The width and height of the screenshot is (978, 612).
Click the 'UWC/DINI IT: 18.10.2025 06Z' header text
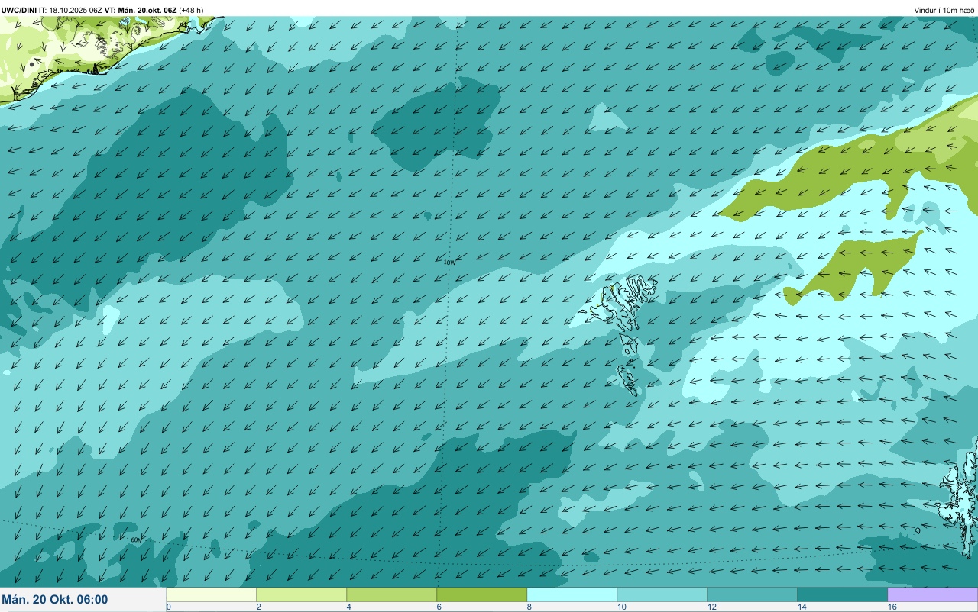[x=52, y=10]
